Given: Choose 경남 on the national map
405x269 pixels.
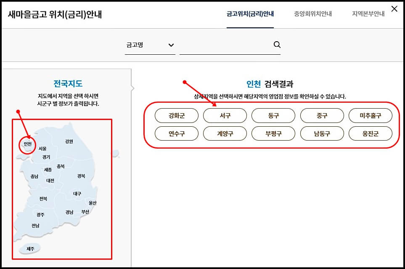Looking at the screenshot, I should (x=69, y=212).
